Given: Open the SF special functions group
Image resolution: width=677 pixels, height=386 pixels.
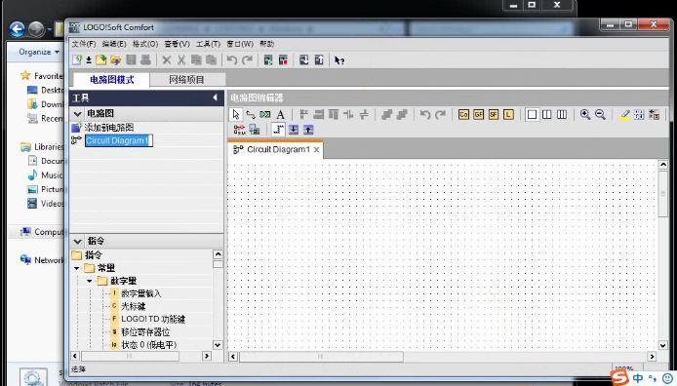Looking at the screenshot, I should click(494, 114).
